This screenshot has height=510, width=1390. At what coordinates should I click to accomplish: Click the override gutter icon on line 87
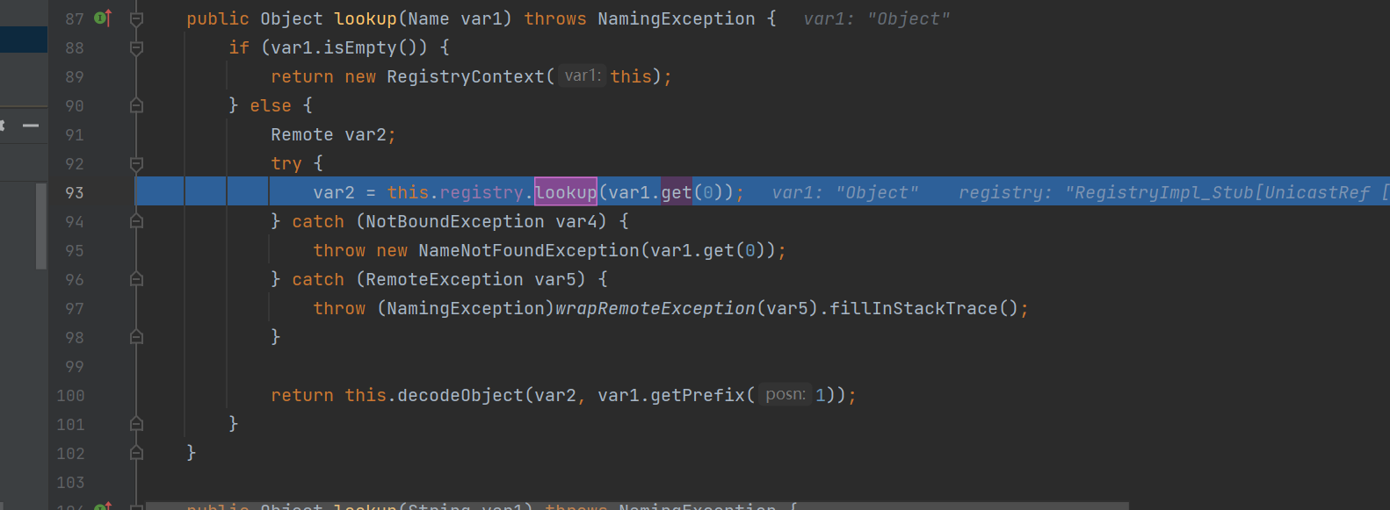(x=103, y=18)
